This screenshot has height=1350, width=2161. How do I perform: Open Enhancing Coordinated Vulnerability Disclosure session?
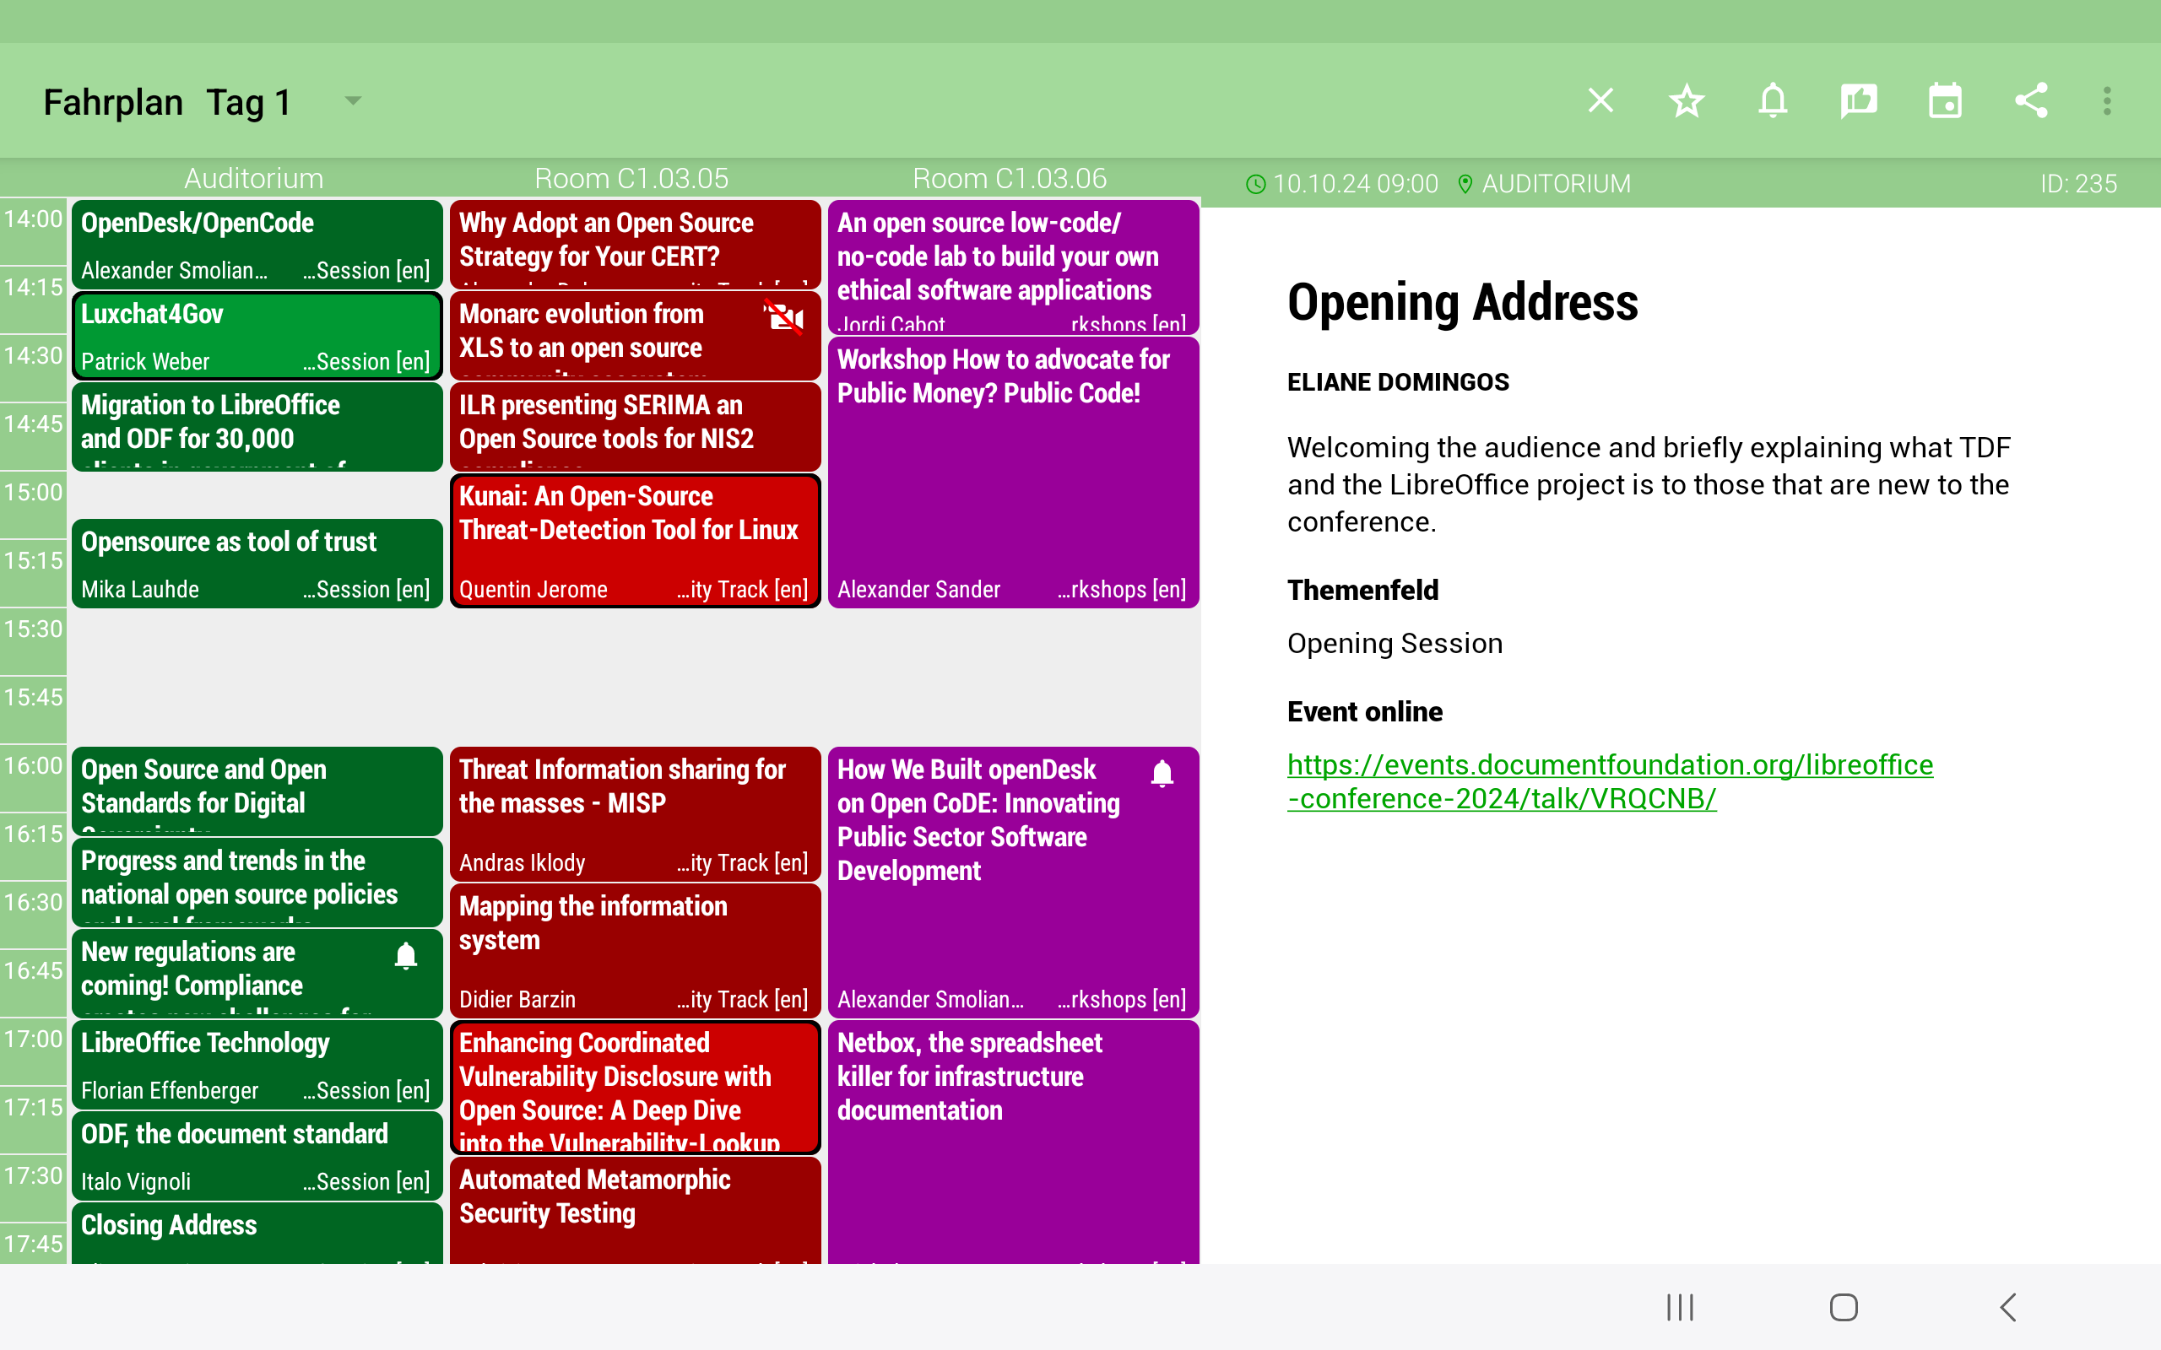coord(635,1087)
